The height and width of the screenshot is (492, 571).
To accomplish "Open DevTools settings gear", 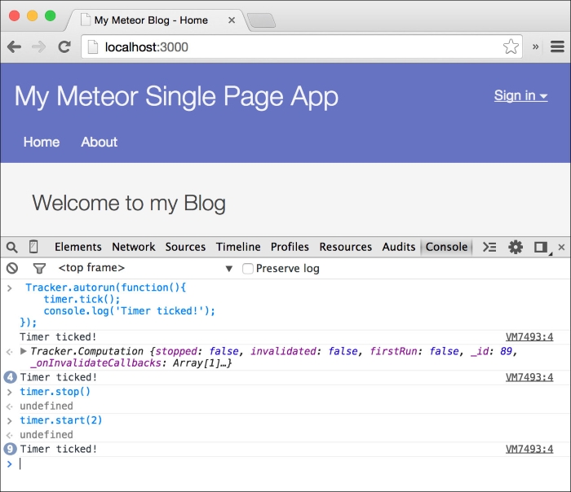I will (x=516, y=247).
